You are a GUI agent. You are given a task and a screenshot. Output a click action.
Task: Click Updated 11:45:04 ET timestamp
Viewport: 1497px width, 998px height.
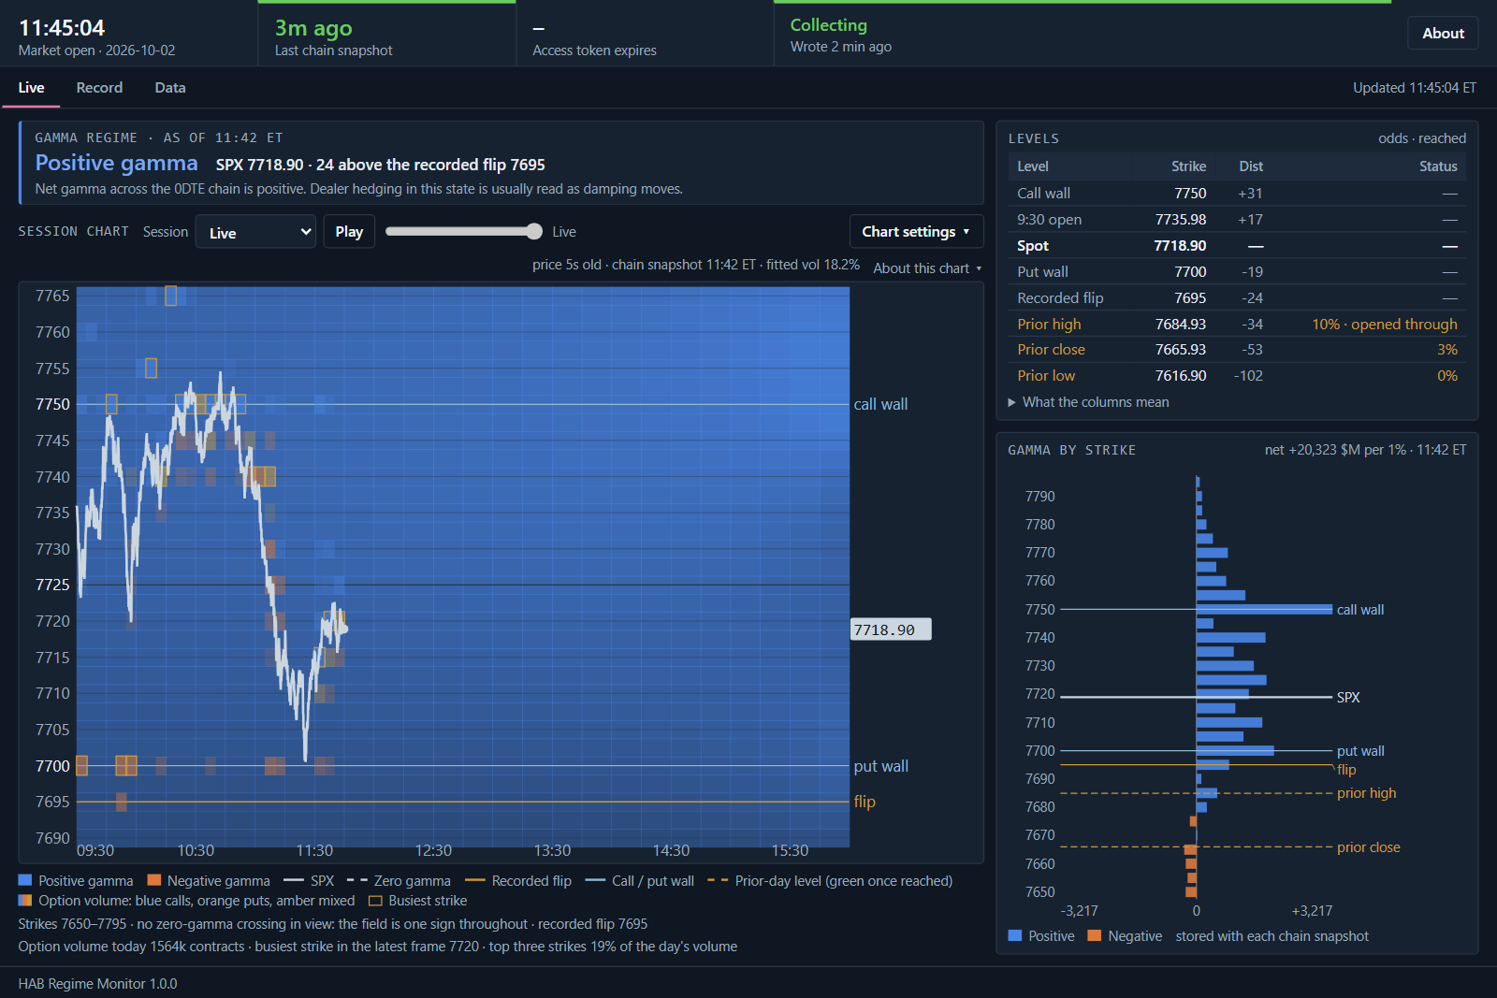[x=1414, y=88]
